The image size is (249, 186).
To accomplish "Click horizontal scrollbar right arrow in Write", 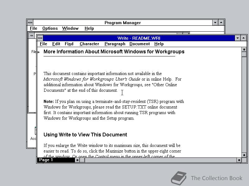I will 239,160.
